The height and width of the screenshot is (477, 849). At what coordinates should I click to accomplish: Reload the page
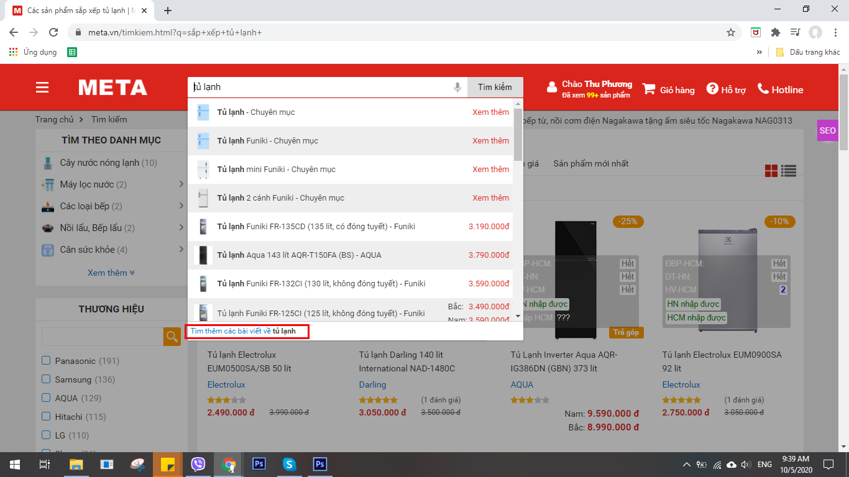pyautogui.click(x=53, y=32)
